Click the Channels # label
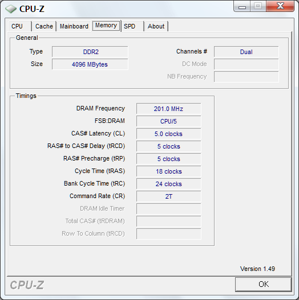Screen dimensions: 299x300 coord(192,51)
